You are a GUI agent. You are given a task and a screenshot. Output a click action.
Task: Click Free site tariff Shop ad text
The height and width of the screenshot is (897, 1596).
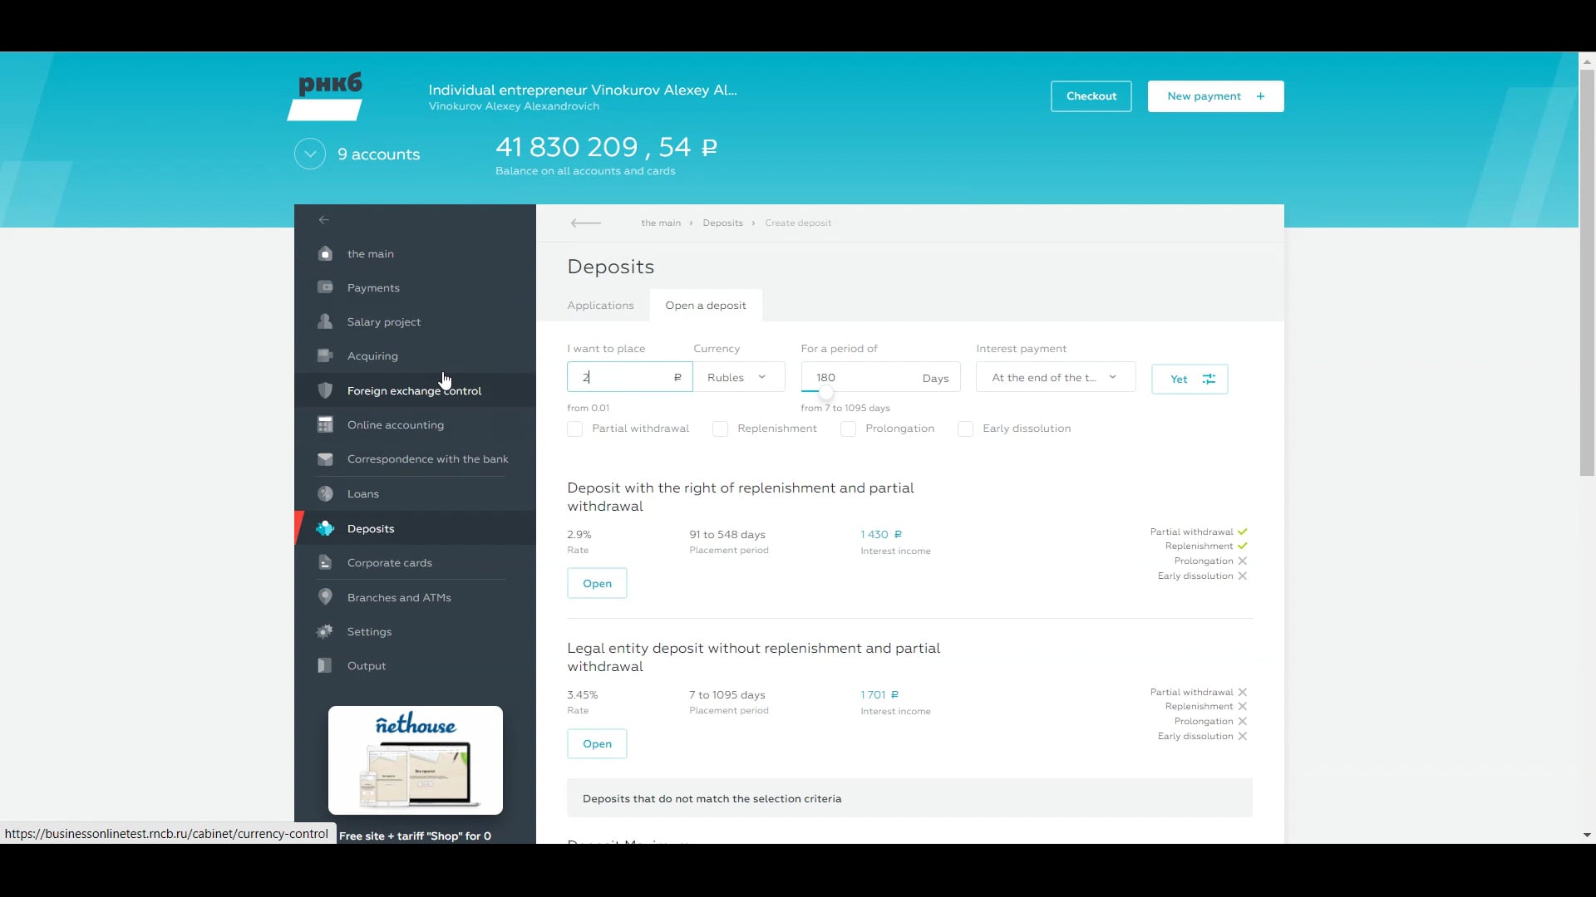[415, 836]
